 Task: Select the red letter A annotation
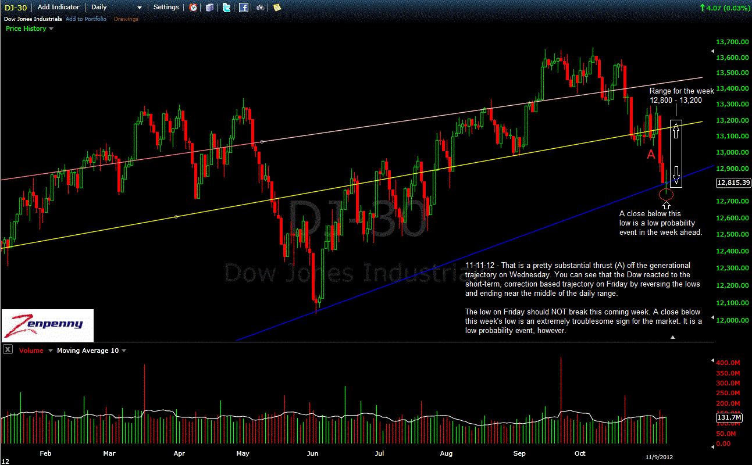[x=651, y=154]
